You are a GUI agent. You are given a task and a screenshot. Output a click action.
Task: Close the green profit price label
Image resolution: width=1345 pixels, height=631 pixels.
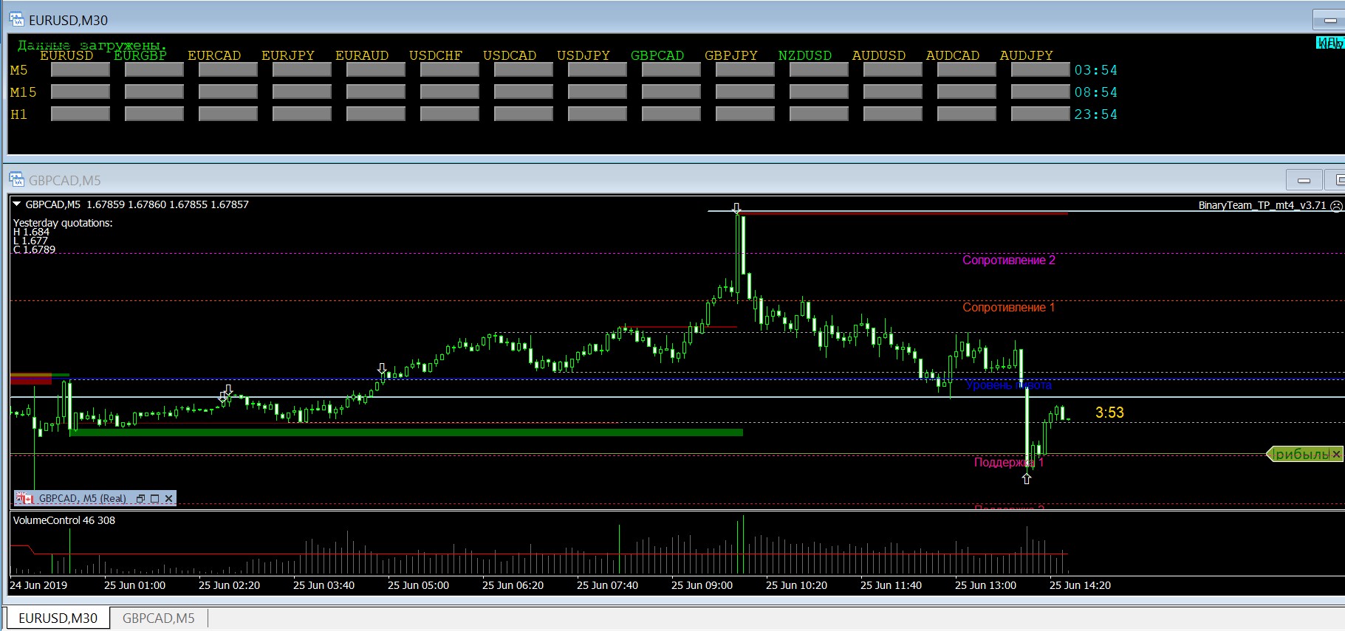coord(1336,455)
